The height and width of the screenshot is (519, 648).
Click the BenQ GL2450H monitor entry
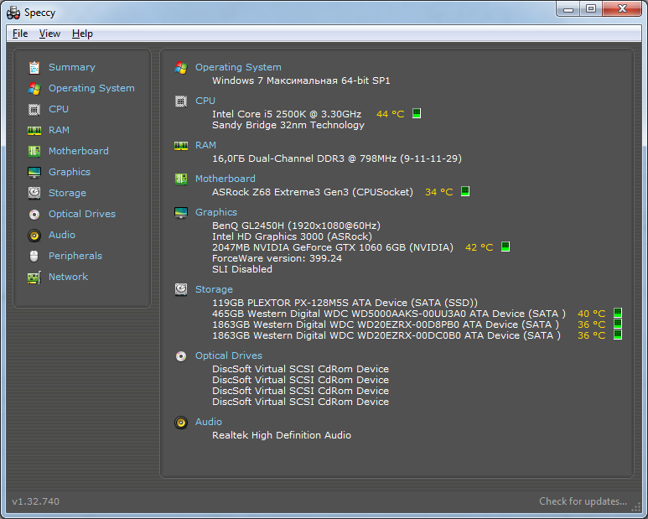(296, 226)
